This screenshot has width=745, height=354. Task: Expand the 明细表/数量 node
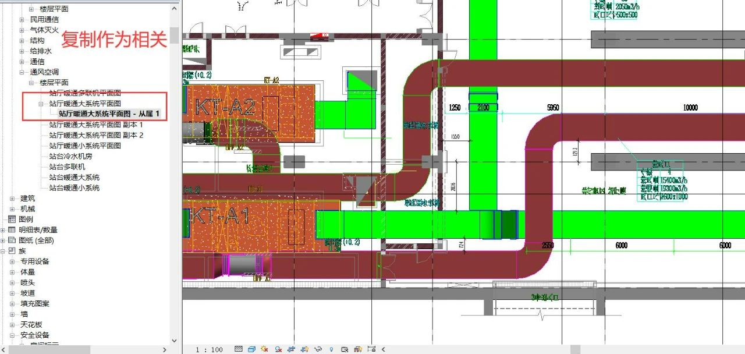[3, 230]
